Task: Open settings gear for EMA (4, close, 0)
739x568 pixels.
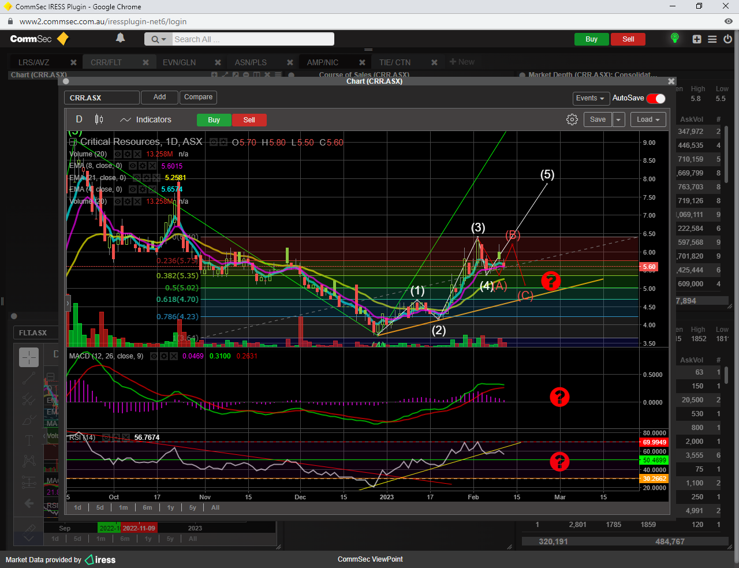Action: (x=142, y=189)
